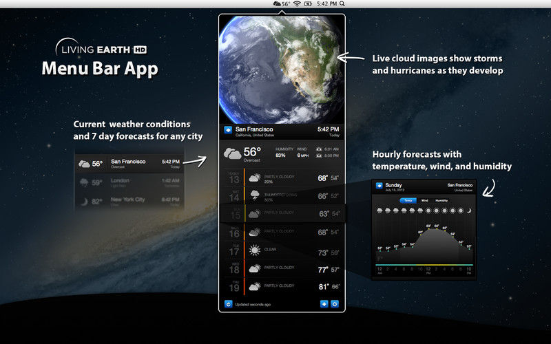
Task: Click the 81° high for day 19
Action: pyautogui.click(x=323, y=287)
